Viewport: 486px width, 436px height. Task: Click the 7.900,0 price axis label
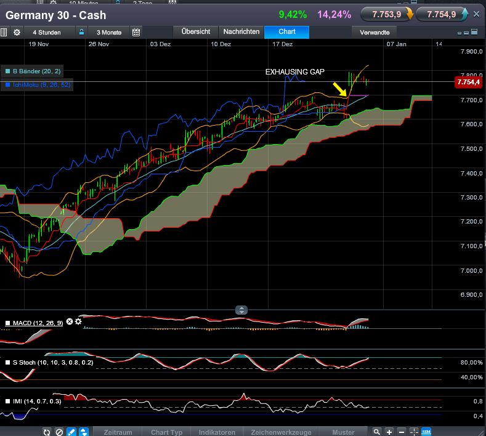[471, 52]
